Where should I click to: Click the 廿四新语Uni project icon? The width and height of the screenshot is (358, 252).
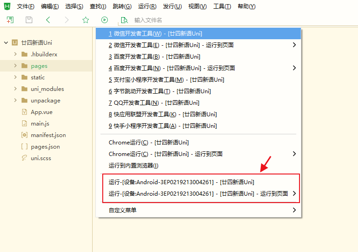(x=15, y=42)
